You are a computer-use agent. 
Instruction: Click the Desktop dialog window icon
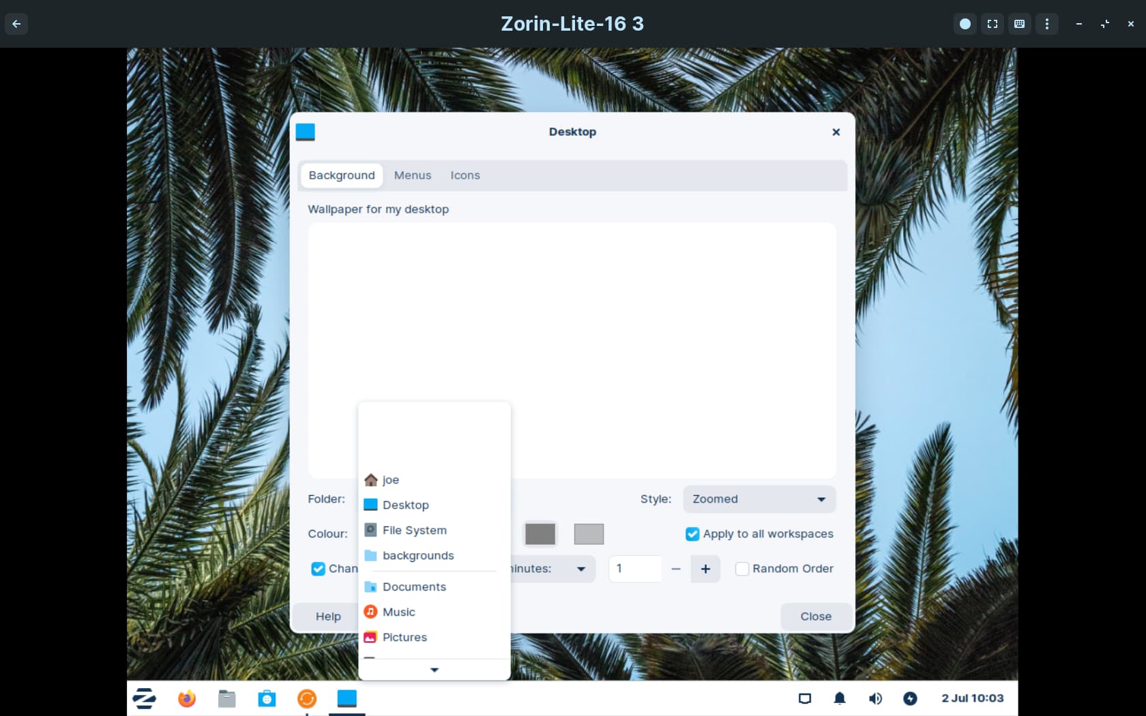305,132
